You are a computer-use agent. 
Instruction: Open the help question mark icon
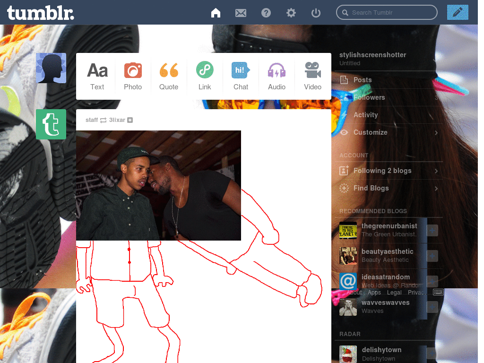pos(266,13)
